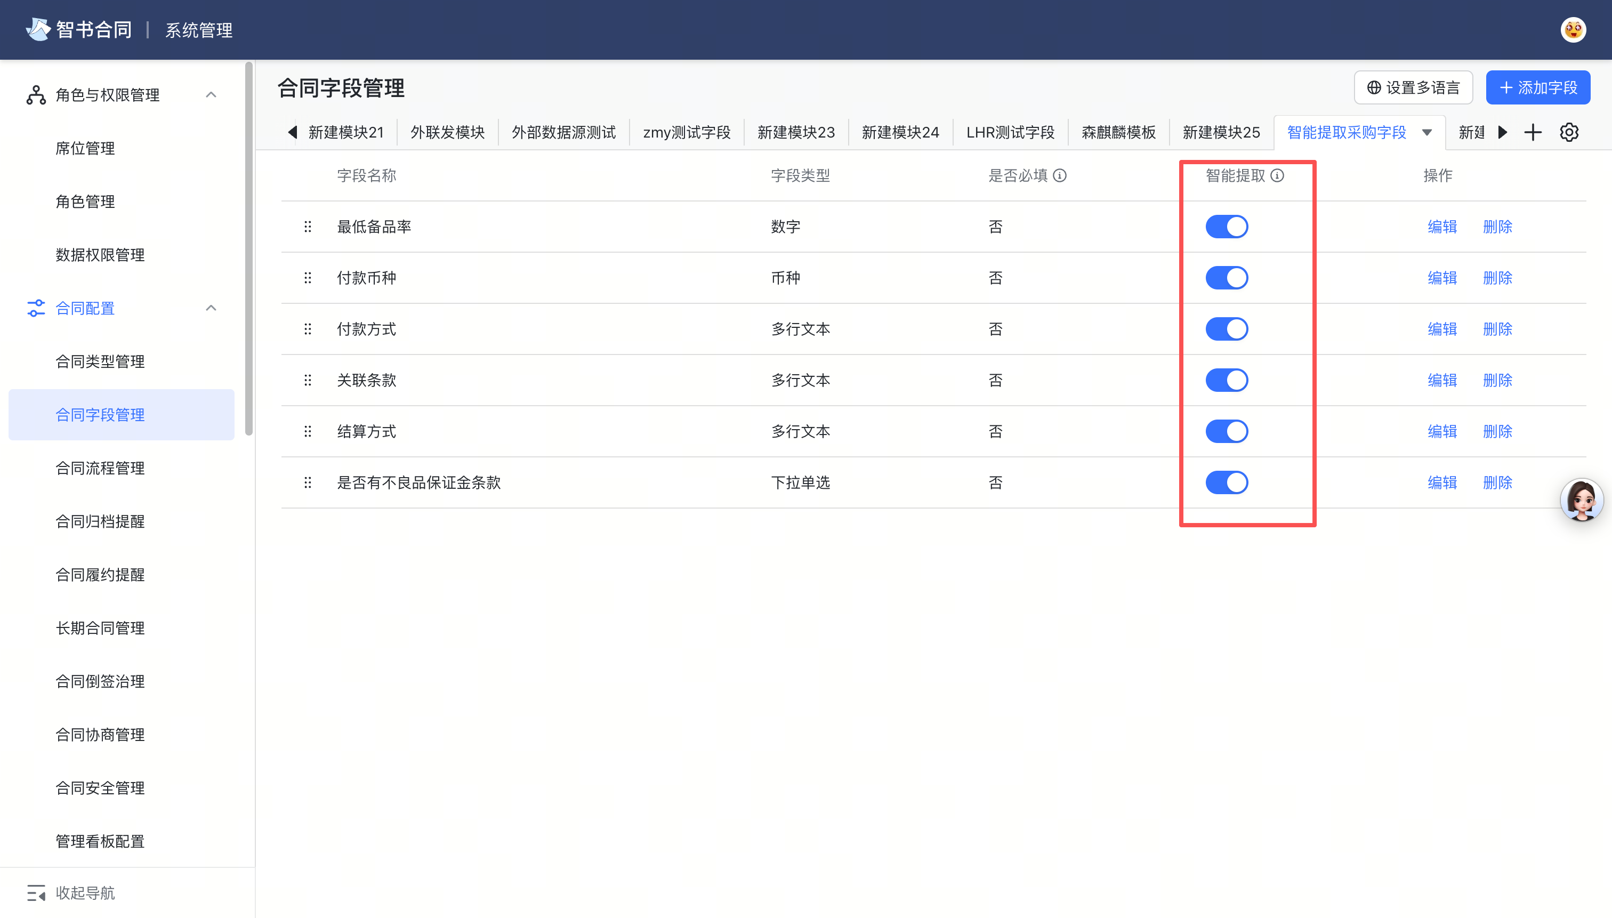The width and height of the screenshot is (1612, 918).
Task: Disable 智能提取 for 付款币种 field
Action: point(1226,277)
